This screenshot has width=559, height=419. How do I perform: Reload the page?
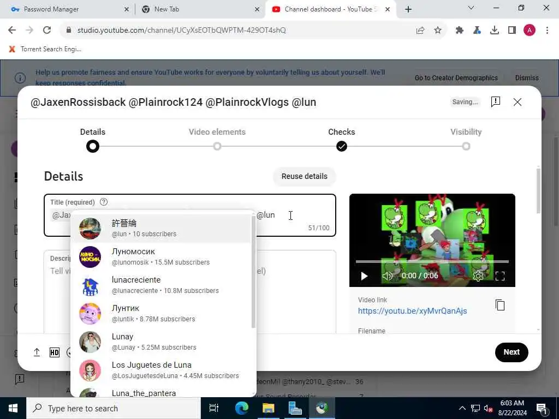point(47,31)
